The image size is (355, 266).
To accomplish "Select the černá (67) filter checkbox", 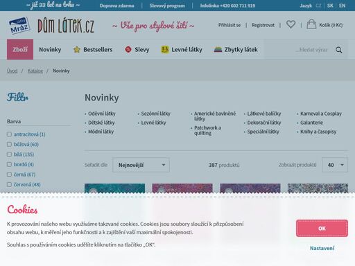I will pos(9,175).
